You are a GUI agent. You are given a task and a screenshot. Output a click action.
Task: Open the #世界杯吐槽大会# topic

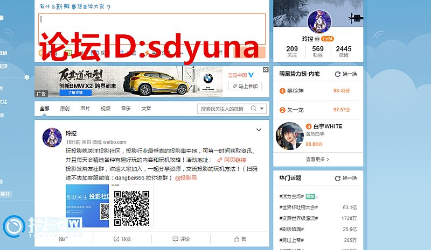pos(298,208)
